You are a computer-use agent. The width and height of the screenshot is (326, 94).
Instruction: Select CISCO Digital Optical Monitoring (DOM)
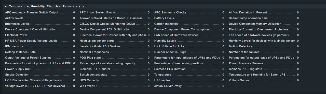pyautogui.click(x=107, y=24)
